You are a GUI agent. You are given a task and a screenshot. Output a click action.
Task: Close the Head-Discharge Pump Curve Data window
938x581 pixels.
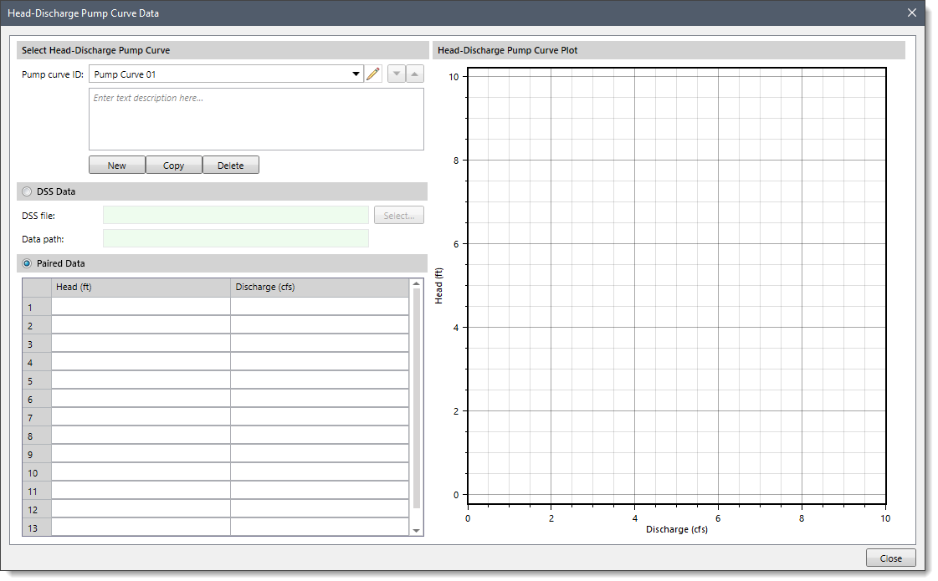click(912, 13)
